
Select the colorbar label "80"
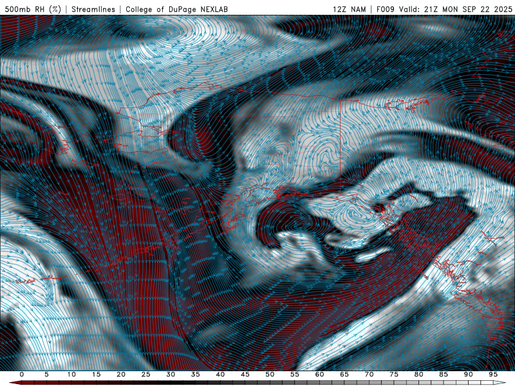click(419, 374)
